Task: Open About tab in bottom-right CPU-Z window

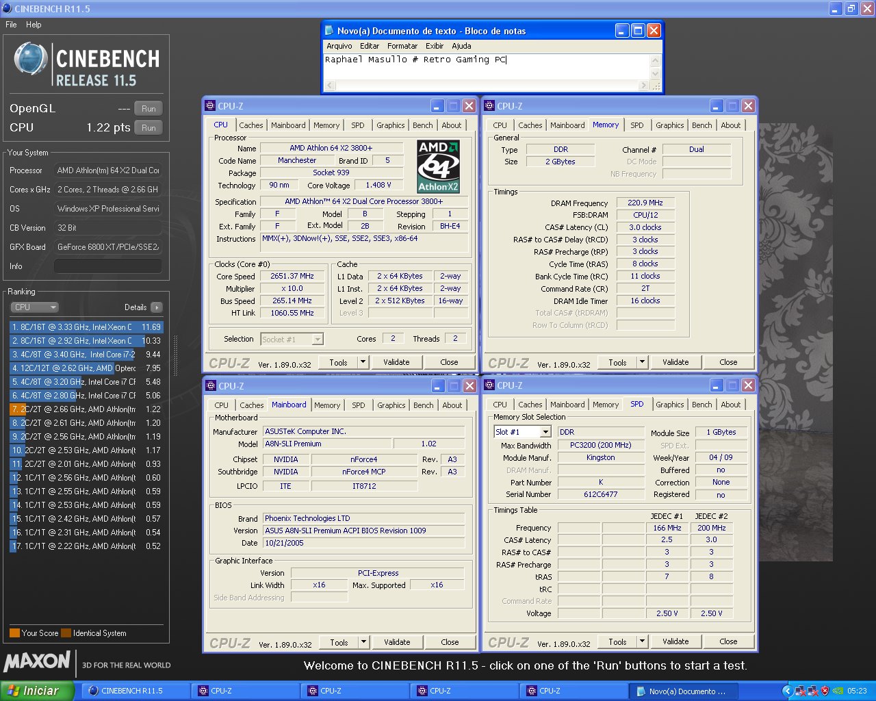Action: pos(731,405)
